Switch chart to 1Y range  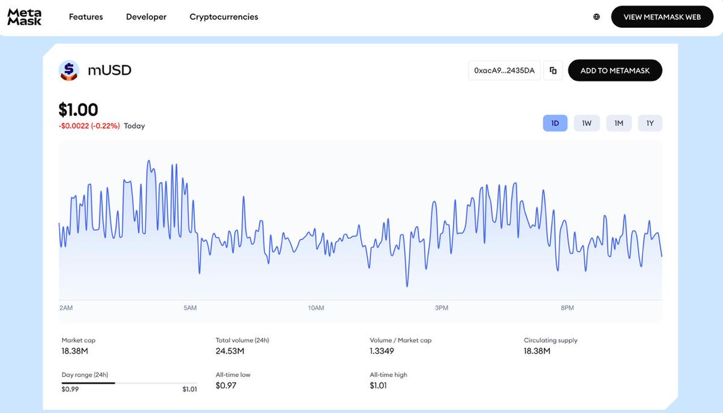[x=650, y=123]
